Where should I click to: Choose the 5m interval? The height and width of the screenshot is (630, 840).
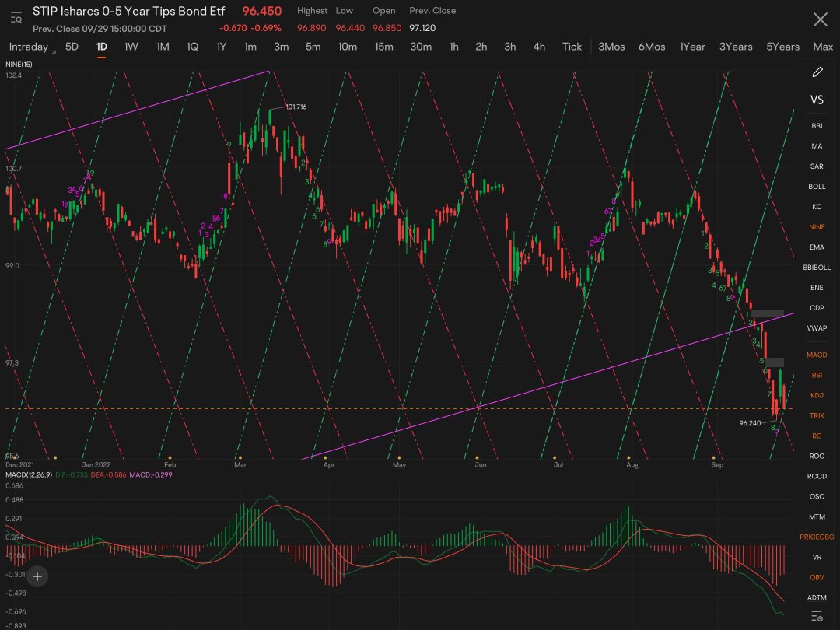(313, 47)
